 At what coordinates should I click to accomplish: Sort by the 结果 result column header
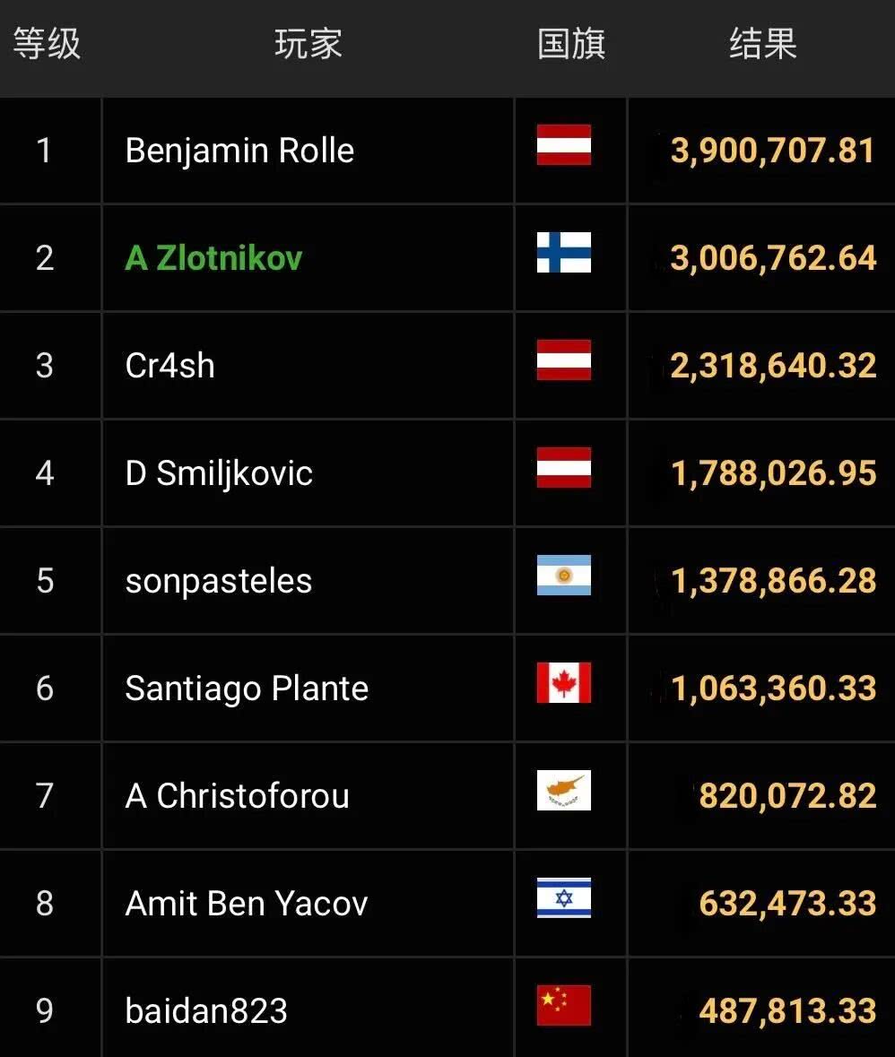click(x=762, y=44)
